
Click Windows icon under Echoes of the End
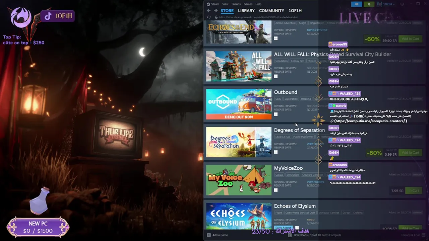(x=276, y=38)
